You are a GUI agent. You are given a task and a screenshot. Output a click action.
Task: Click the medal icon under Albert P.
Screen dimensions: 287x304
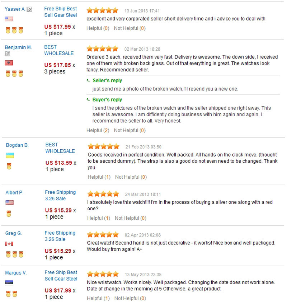coord(9,214)
